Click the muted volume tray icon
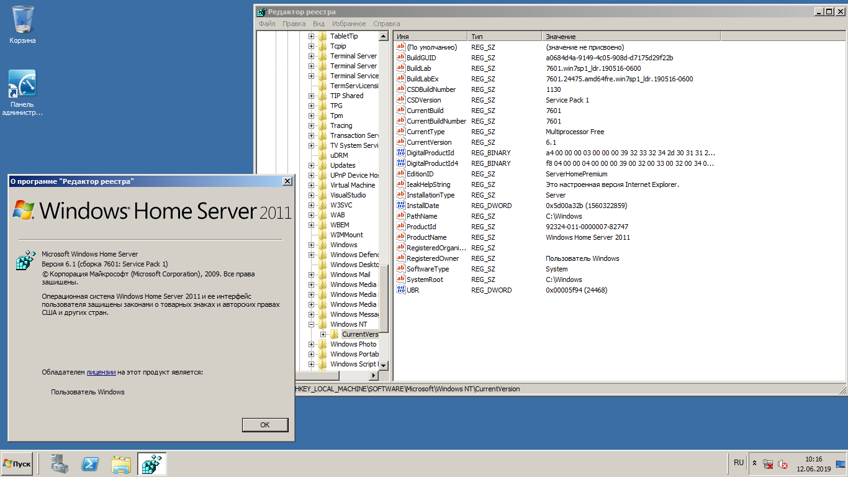 pos(783,464)
